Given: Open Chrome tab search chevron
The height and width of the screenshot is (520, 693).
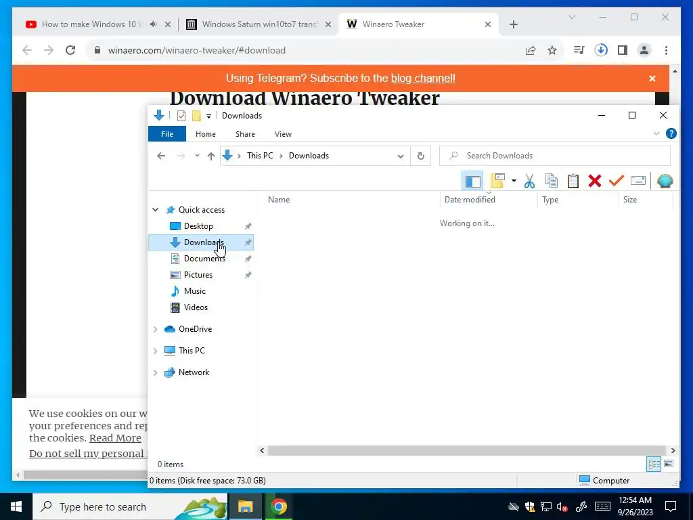Looking at the screenshot, I should pyautogui.click(x=572, y=17).
